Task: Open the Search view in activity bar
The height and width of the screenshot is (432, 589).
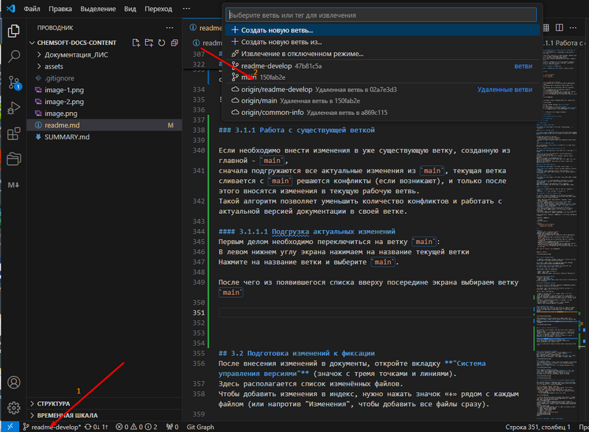Action: [13, 57]
